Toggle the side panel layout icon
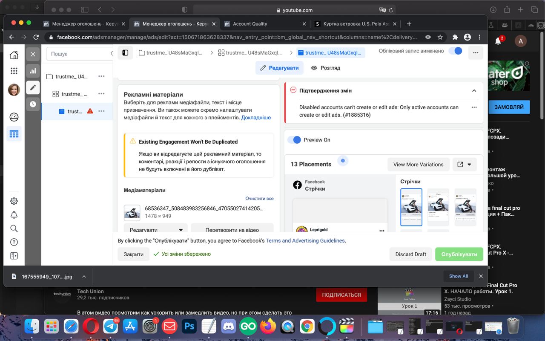The height and width of the screenshot is (341, 545). [x=125, y=53]
